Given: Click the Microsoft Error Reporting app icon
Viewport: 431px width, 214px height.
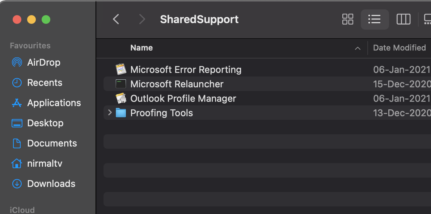Looking at the screenshot, I should 121,69.
